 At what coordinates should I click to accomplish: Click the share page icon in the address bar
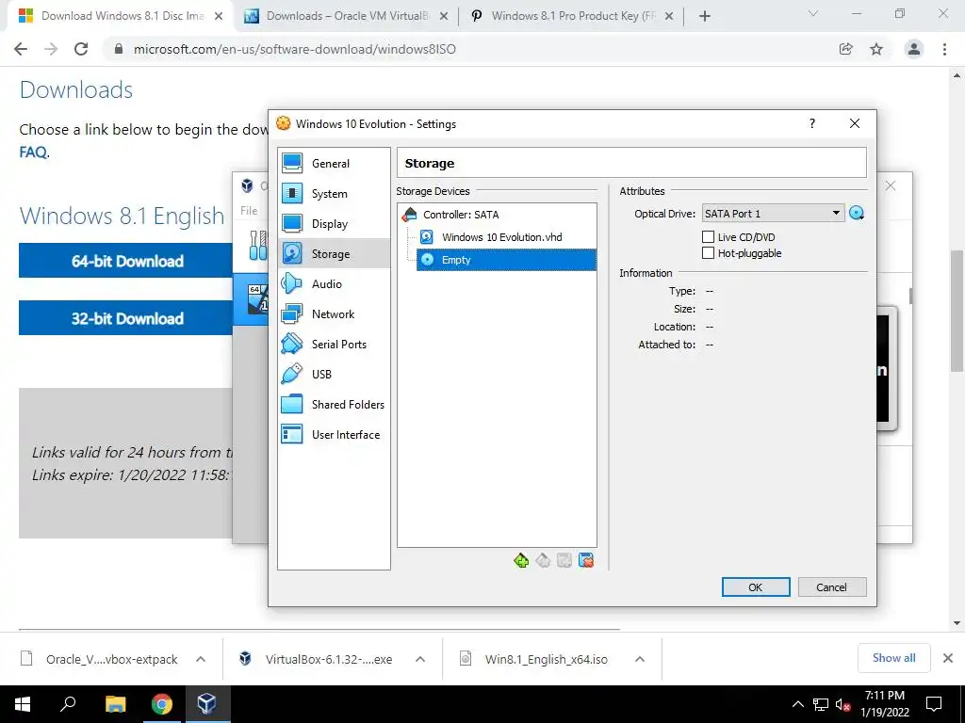pyautogui.click(x=845, y=49)
